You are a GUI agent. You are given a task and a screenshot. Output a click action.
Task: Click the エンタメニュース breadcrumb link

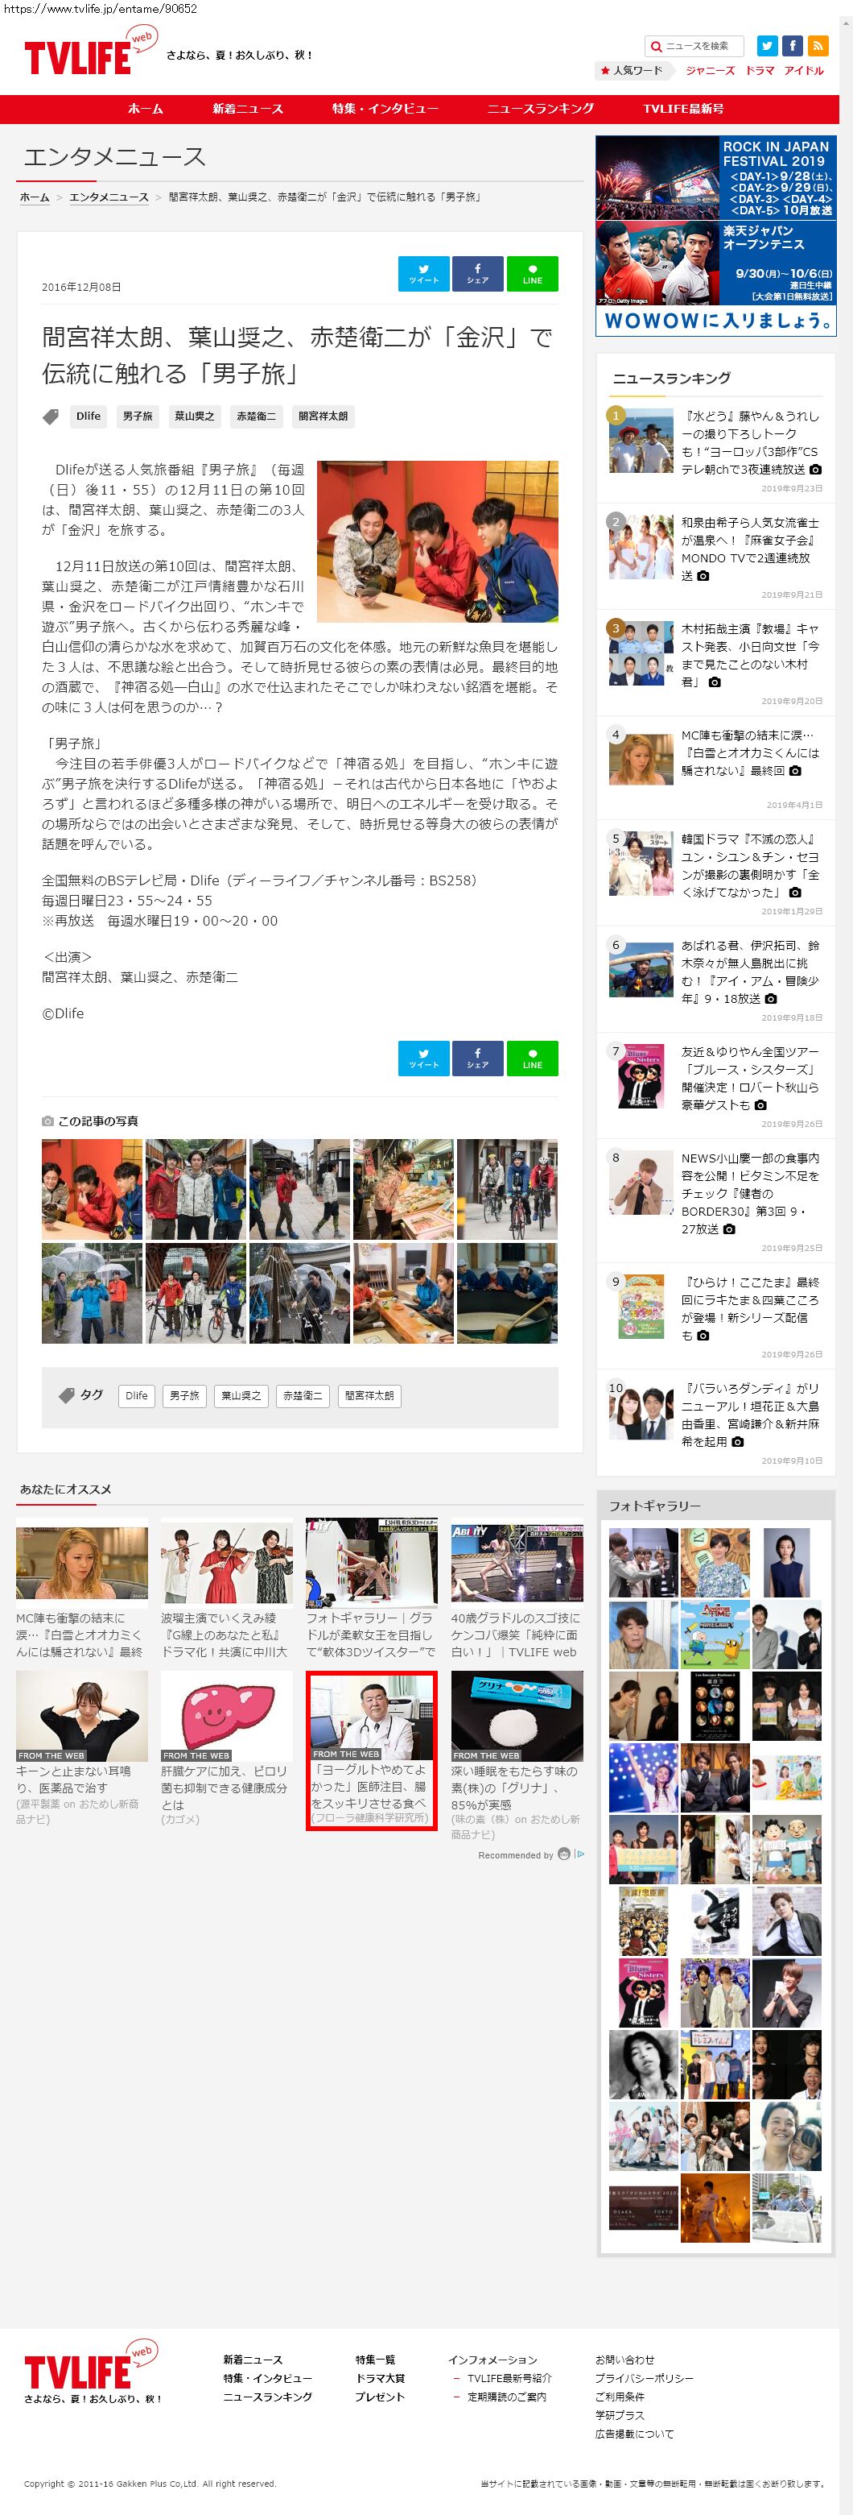tap(108, 197)
